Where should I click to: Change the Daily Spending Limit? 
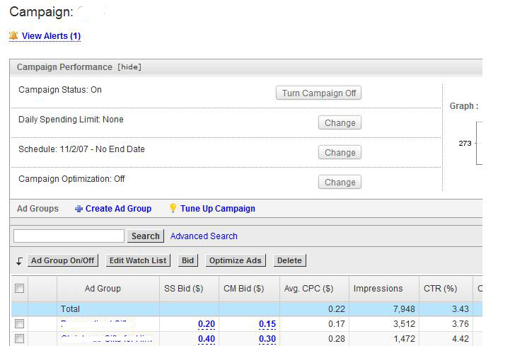pos(340,122)
